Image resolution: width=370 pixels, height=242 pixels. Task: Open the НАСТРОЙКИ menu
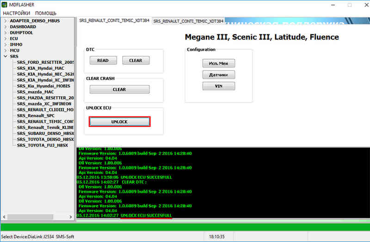17,13
